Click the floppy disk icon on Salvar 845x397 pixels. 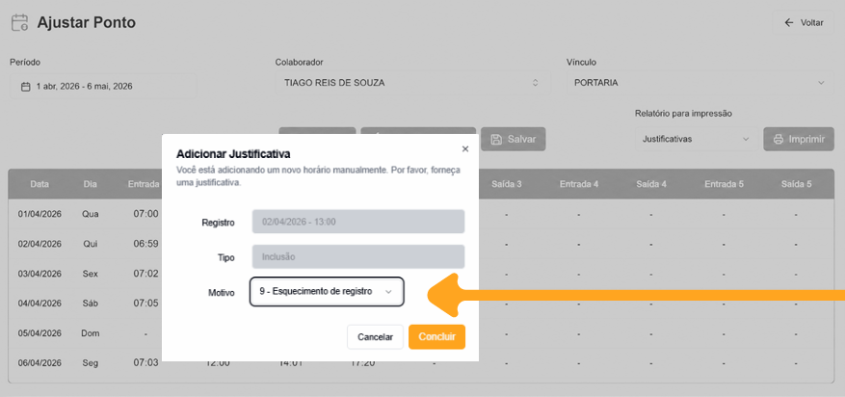(x=496, y=139)
